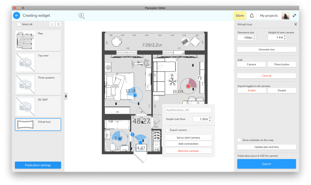
Task: Decrease Panorama size stepper
Action: tap(255, 39)
